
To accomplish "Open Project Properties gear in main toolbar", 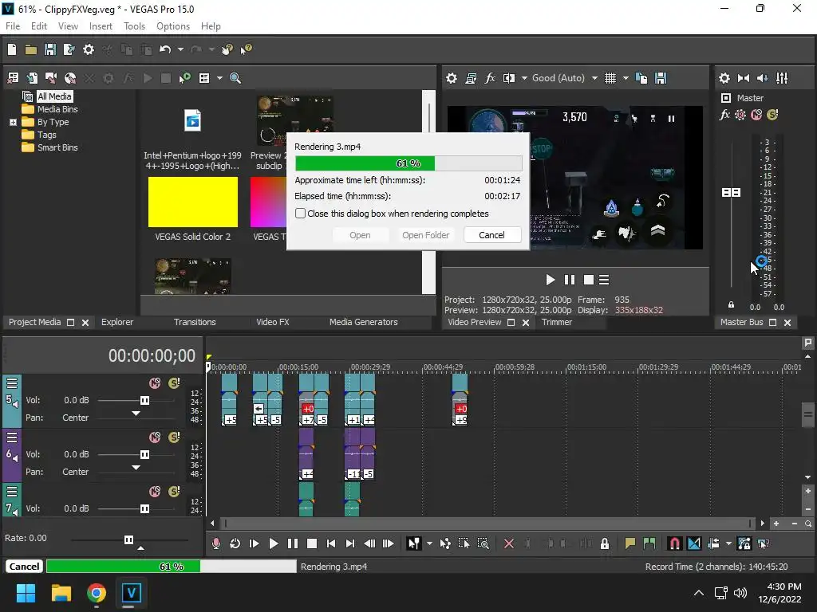I will [89, 49].
